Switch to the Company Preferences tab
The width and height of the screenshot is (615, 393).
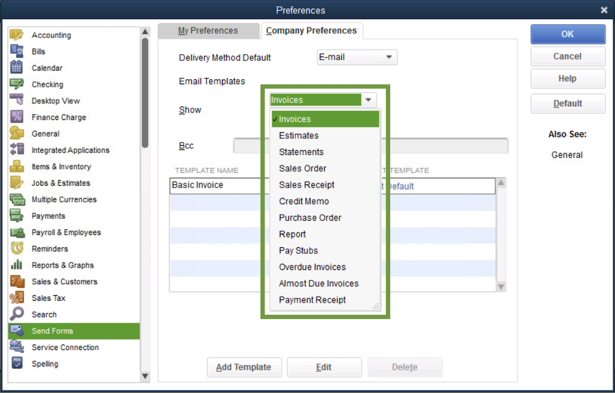pos(312,30)
